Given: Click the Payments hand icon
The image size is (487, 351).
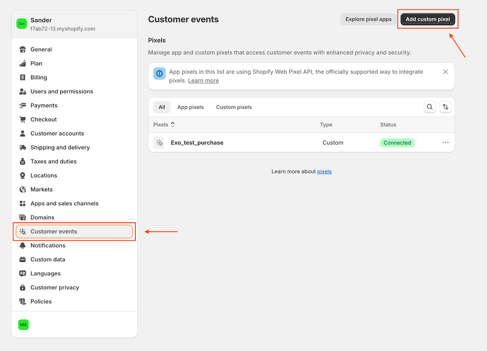Looking at the screenshot, I should point(23,105).
